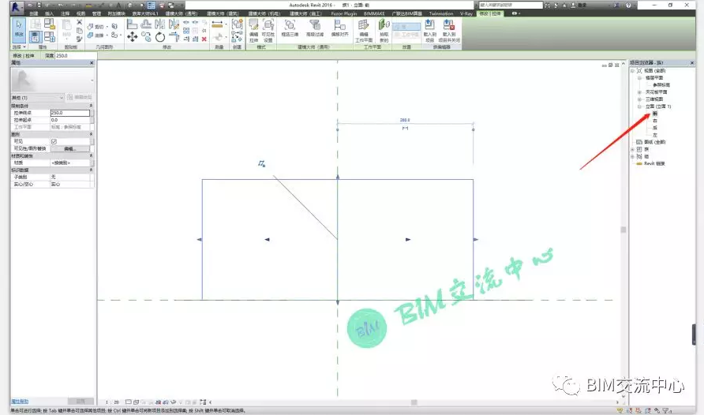Click the Copy tool icon beside Move
Viewport: 704px width, 415px height.
[x=146, y=37]
